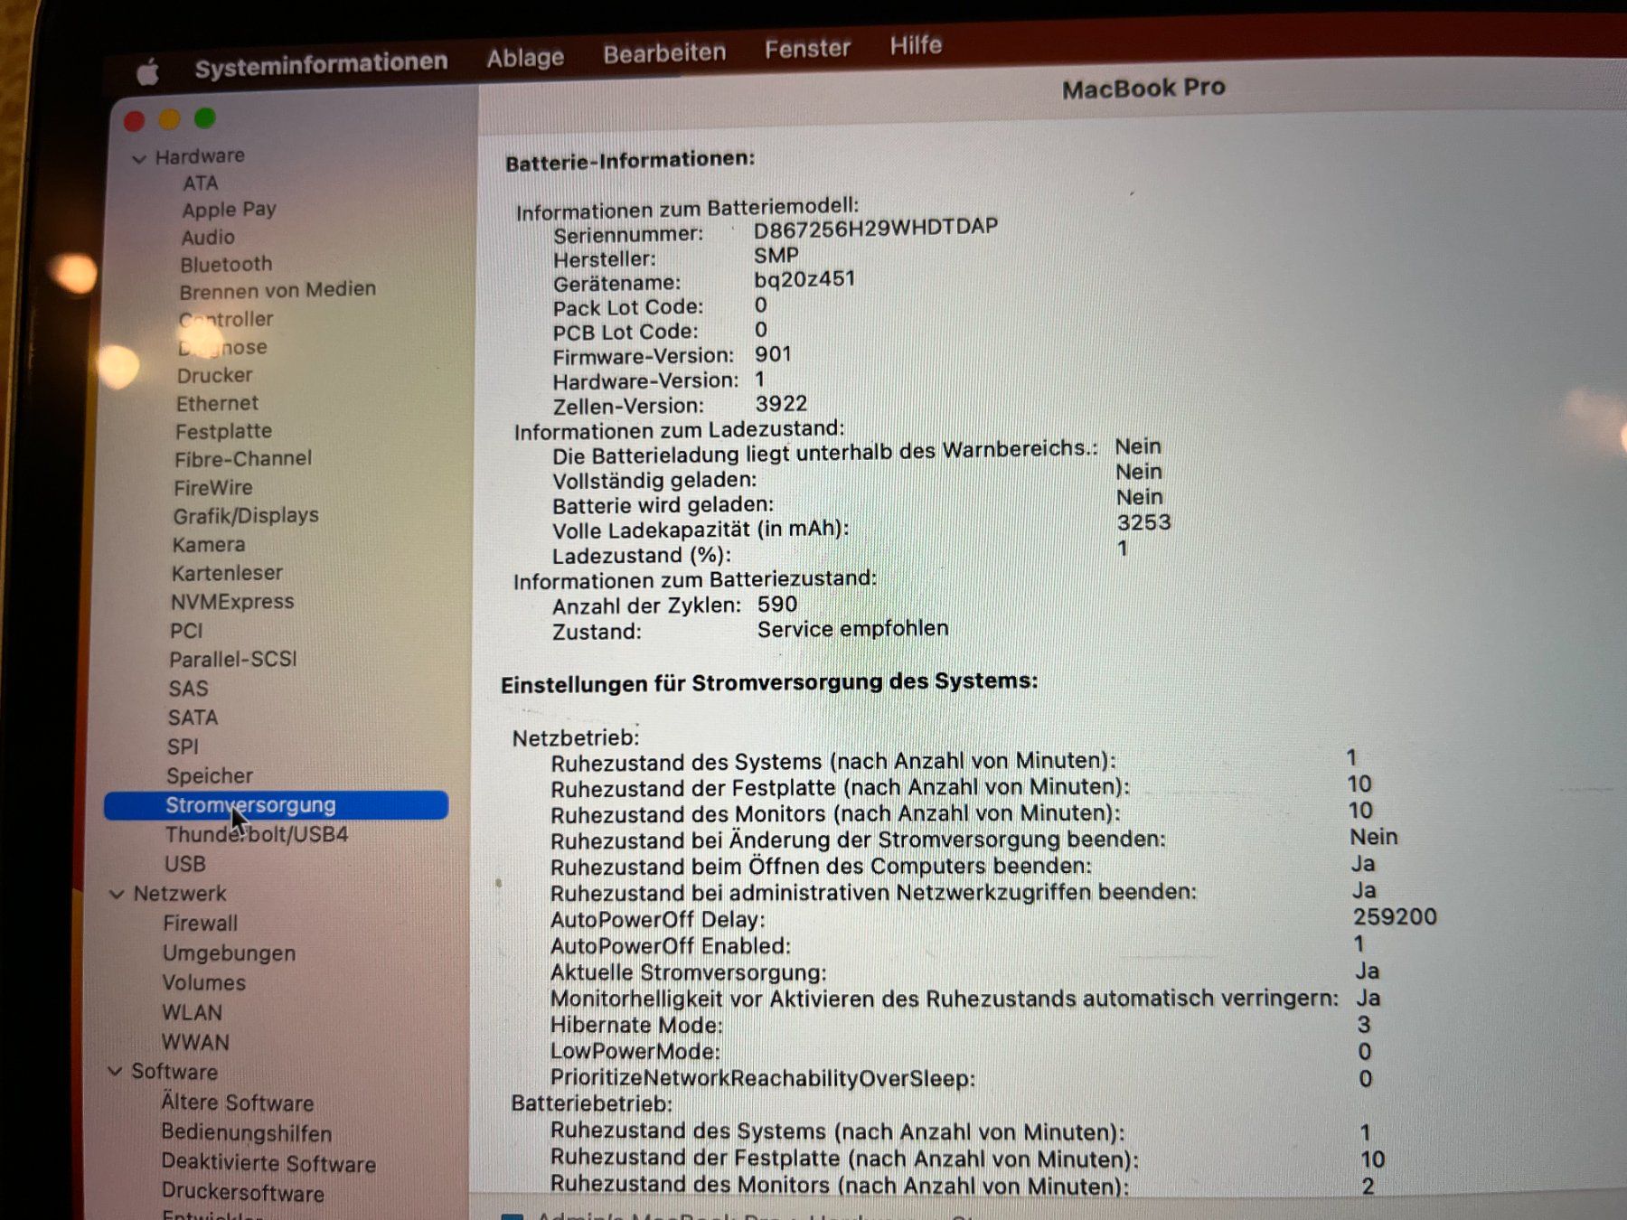1627x1220 pixels.
Task: Select NVMExpress in the sidebar
Action: pyautogui.click(x=232, y=601)
